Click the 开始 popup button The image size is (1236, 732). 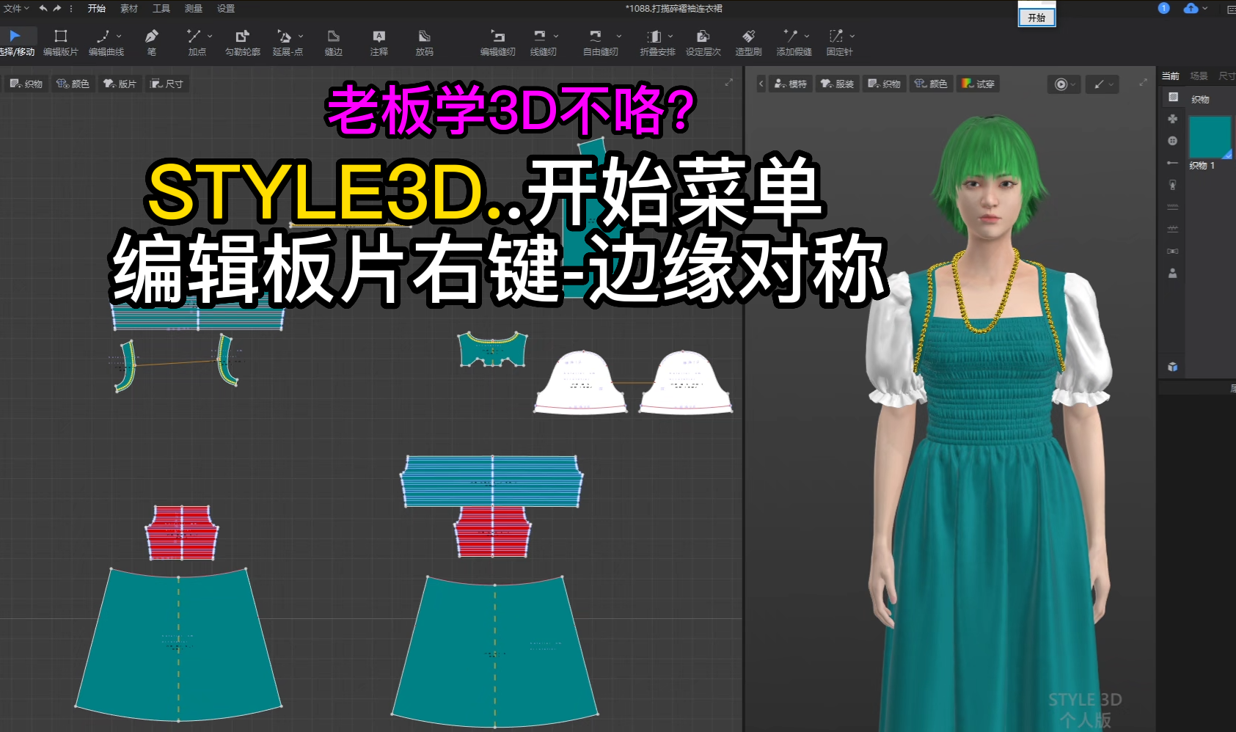pyautogui.click(x=1037, y=18)
